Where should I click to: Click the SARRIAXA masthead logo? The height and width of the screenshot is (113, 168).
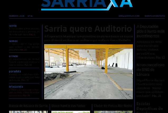[87, 4]
